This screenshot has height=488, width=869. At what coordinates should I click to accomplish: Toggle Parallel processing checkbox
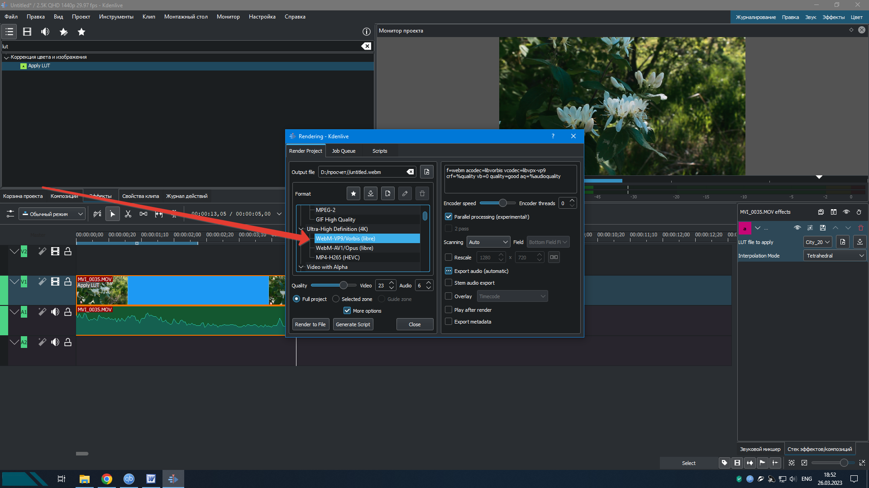coord(449,217)
